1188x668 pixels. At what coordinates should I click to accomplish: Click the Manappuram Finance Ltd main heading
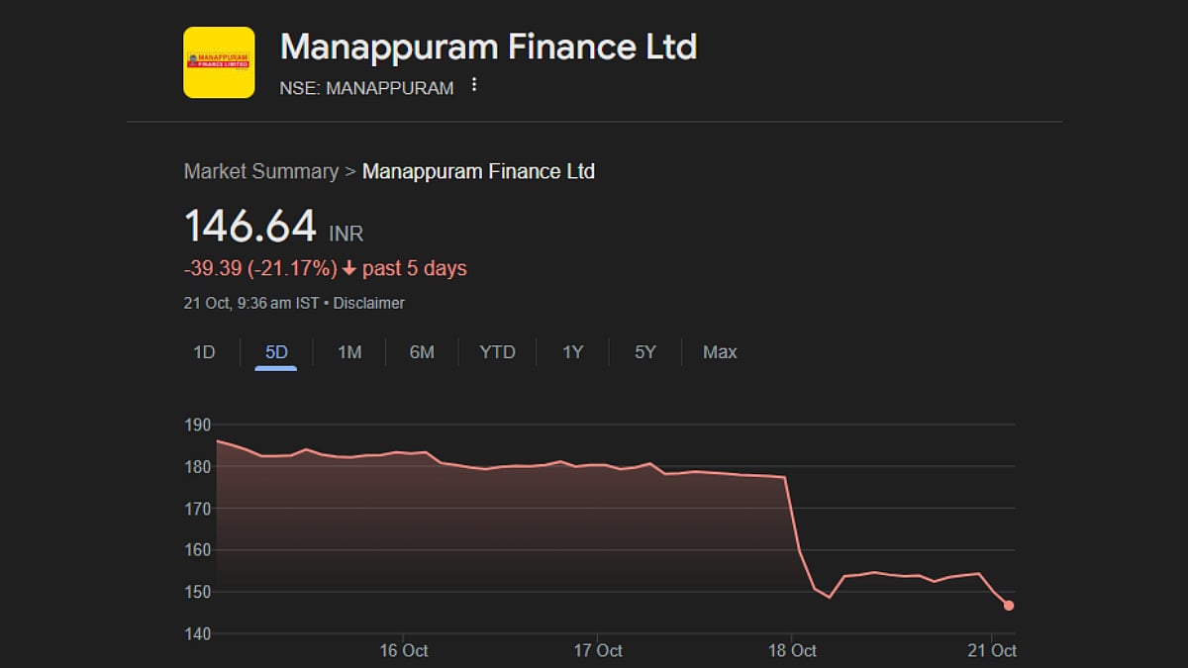pos(488,47)
